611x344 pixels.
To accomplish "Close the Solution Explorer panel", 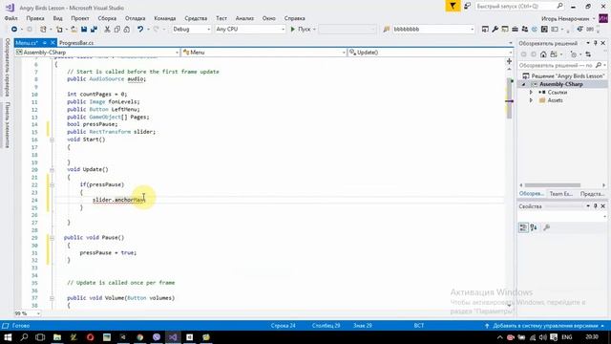I will coord(603,43).
